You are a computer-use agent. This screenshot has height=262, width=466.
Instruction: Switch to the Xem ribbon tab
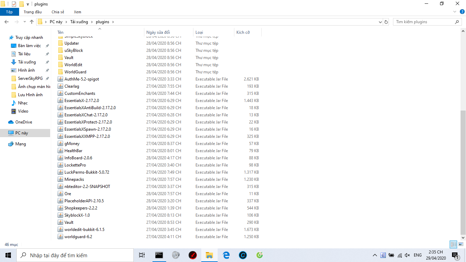[77, 12]
